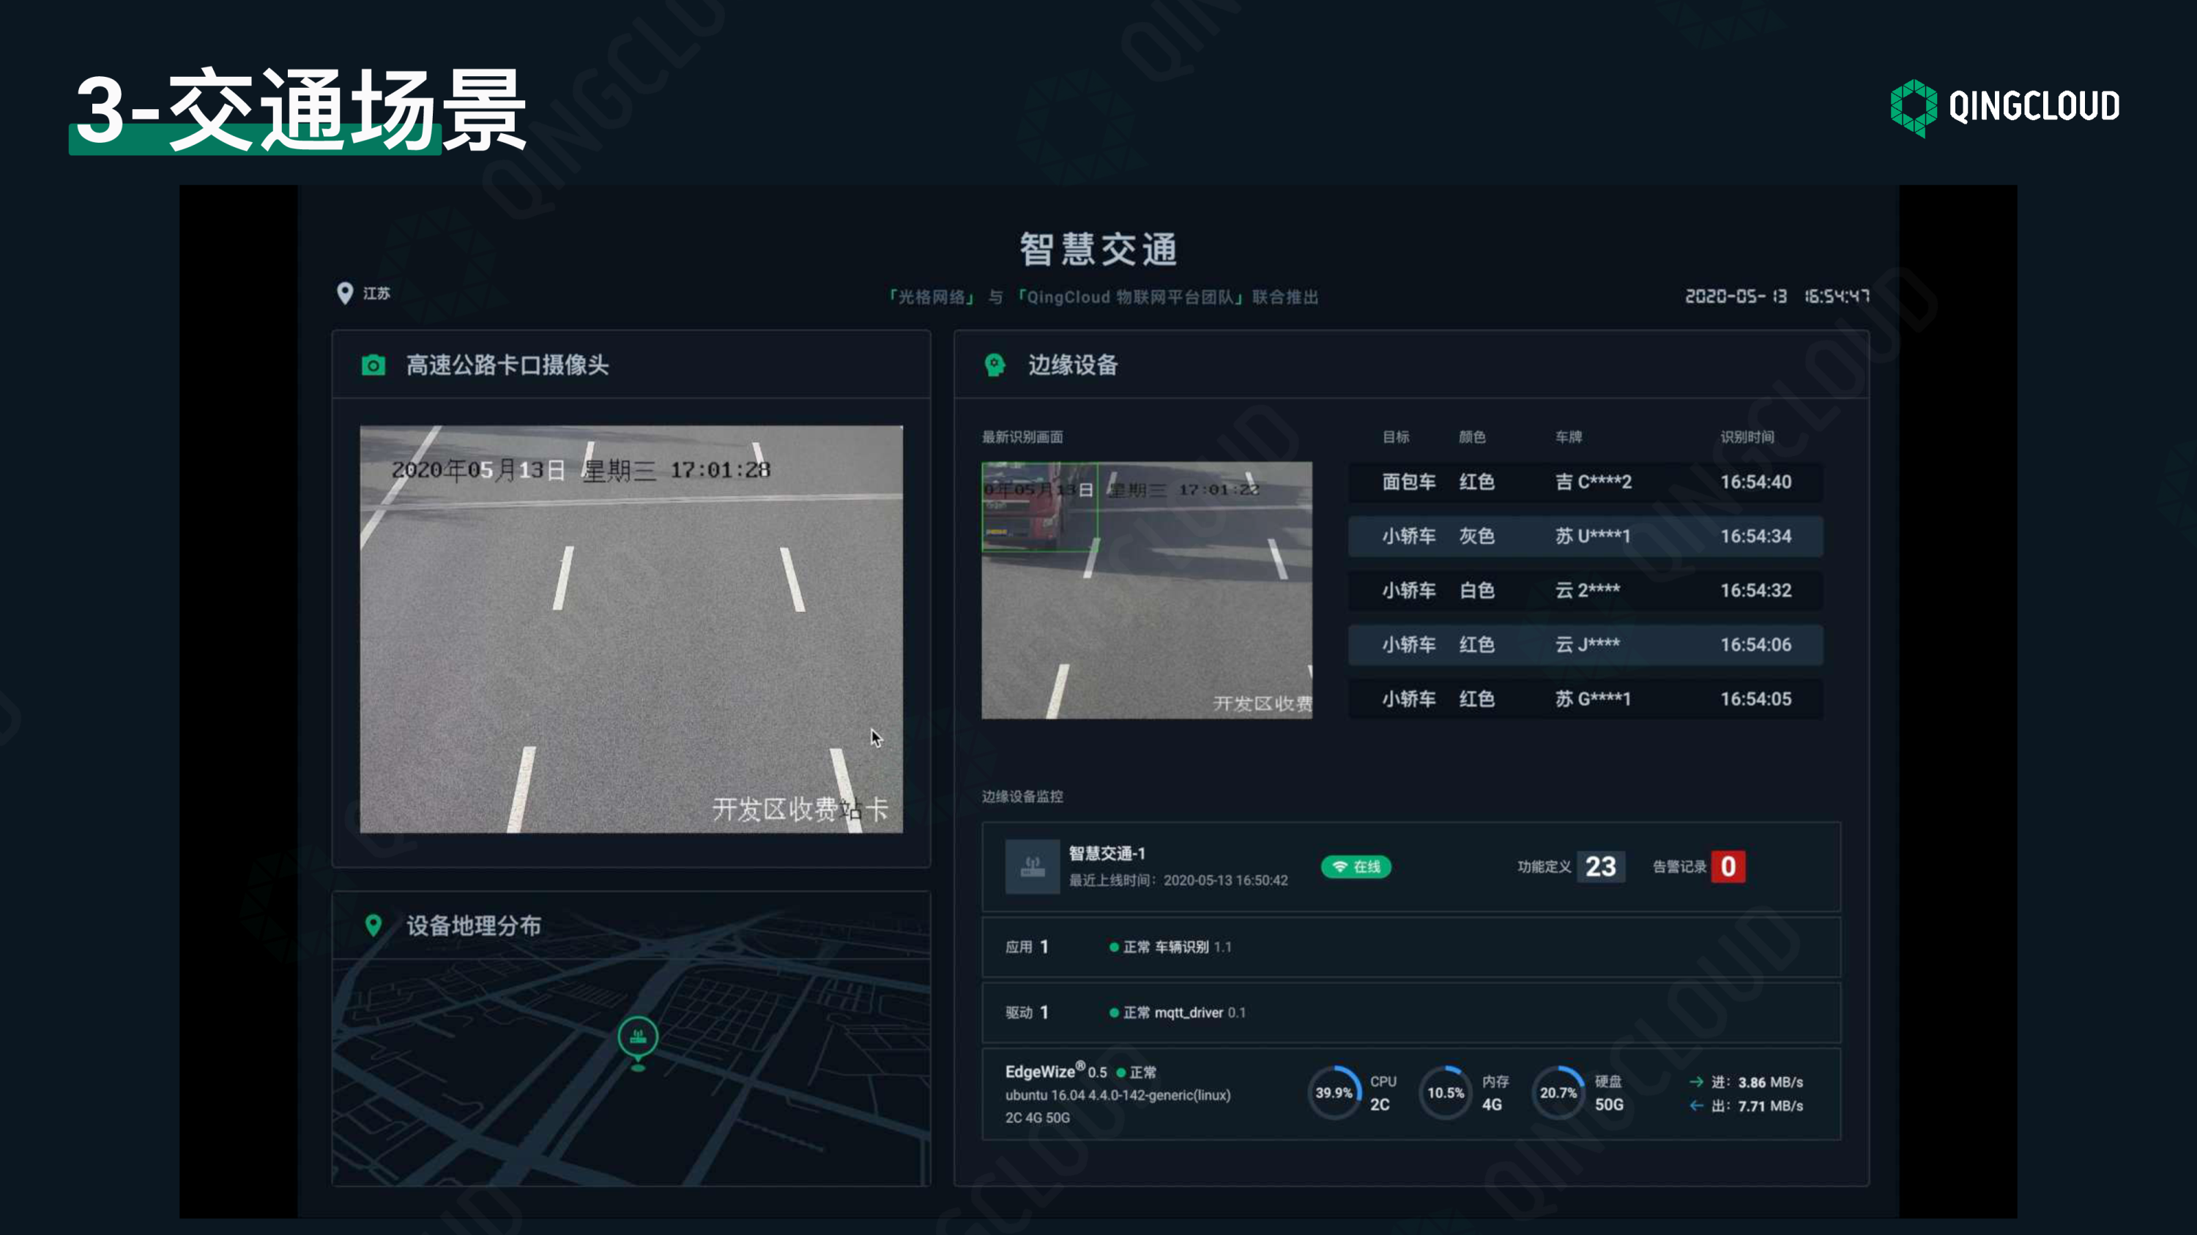Click the 车牌 column header
The height and width of the screenshot is (1235, 2197).
(1569, 436)
